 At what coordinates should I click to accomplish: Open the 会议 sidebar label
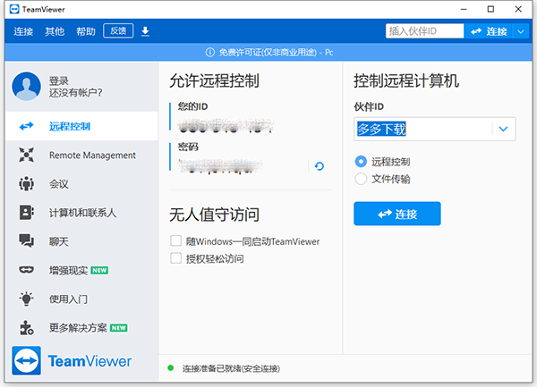click(x=58, y=184)
